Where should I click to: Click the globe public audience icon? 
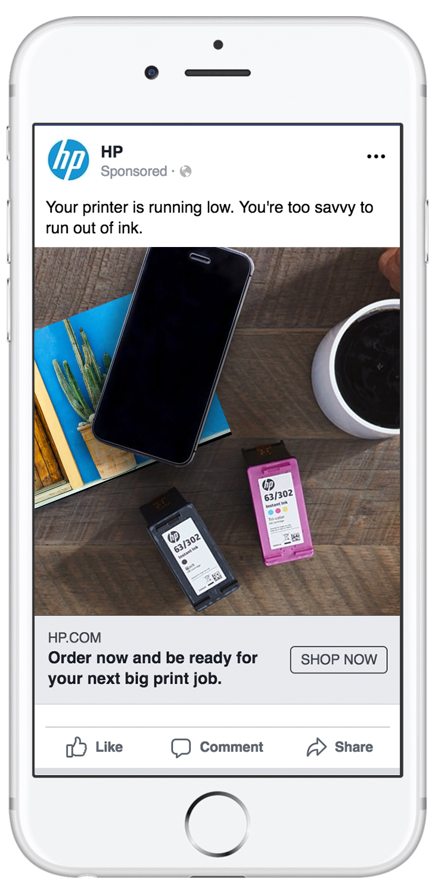click(x=185, y=172)
